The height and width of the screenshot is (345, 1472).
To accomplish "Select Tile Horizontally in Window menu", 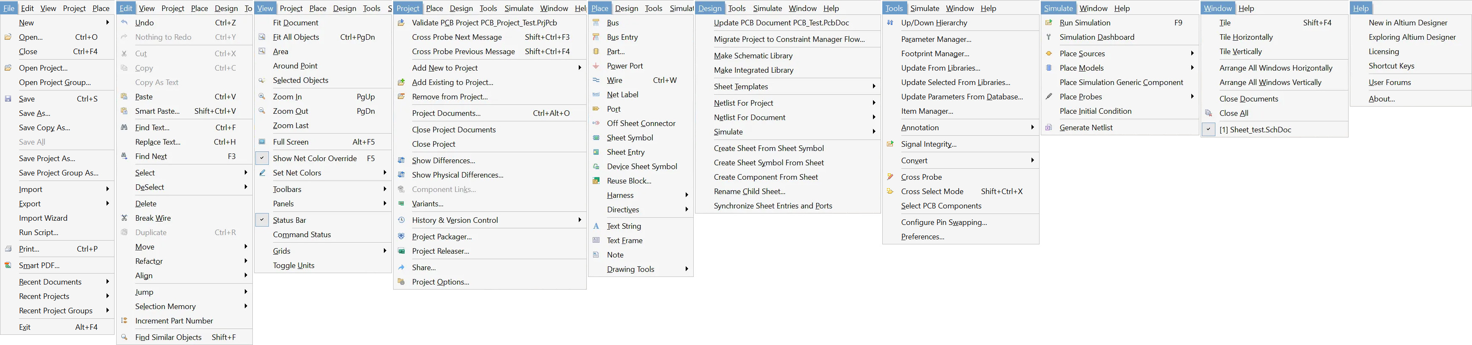I will coord(1246,37).
